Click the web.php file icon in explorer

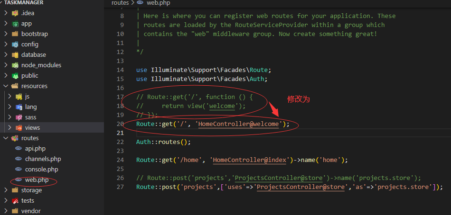pos(19,180)
